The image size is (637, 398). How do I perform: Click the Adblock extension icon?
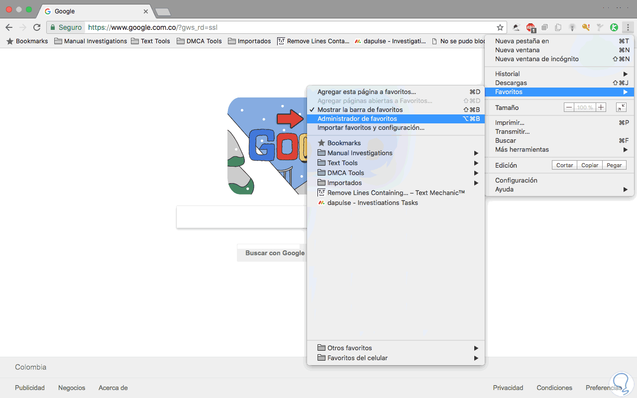pyautogui.click(x=531, y=28)
